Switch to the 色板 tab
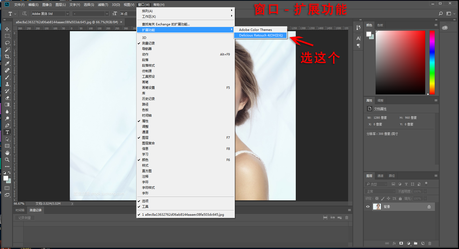 click(380, 25)
